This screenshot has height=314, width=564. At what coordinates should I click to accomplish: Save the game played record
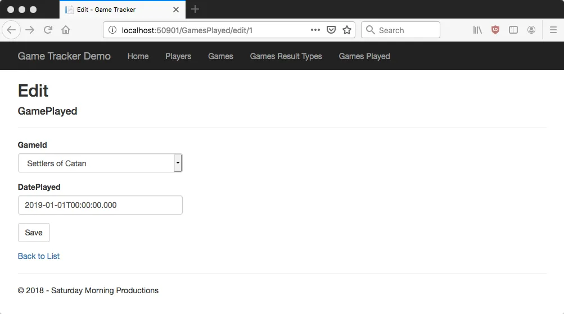34,233
